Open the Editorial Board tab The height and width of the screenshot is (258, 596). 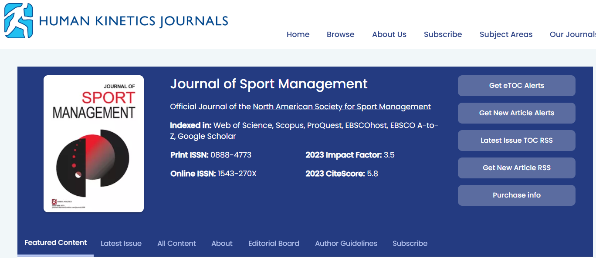click(x=274, y=244)
